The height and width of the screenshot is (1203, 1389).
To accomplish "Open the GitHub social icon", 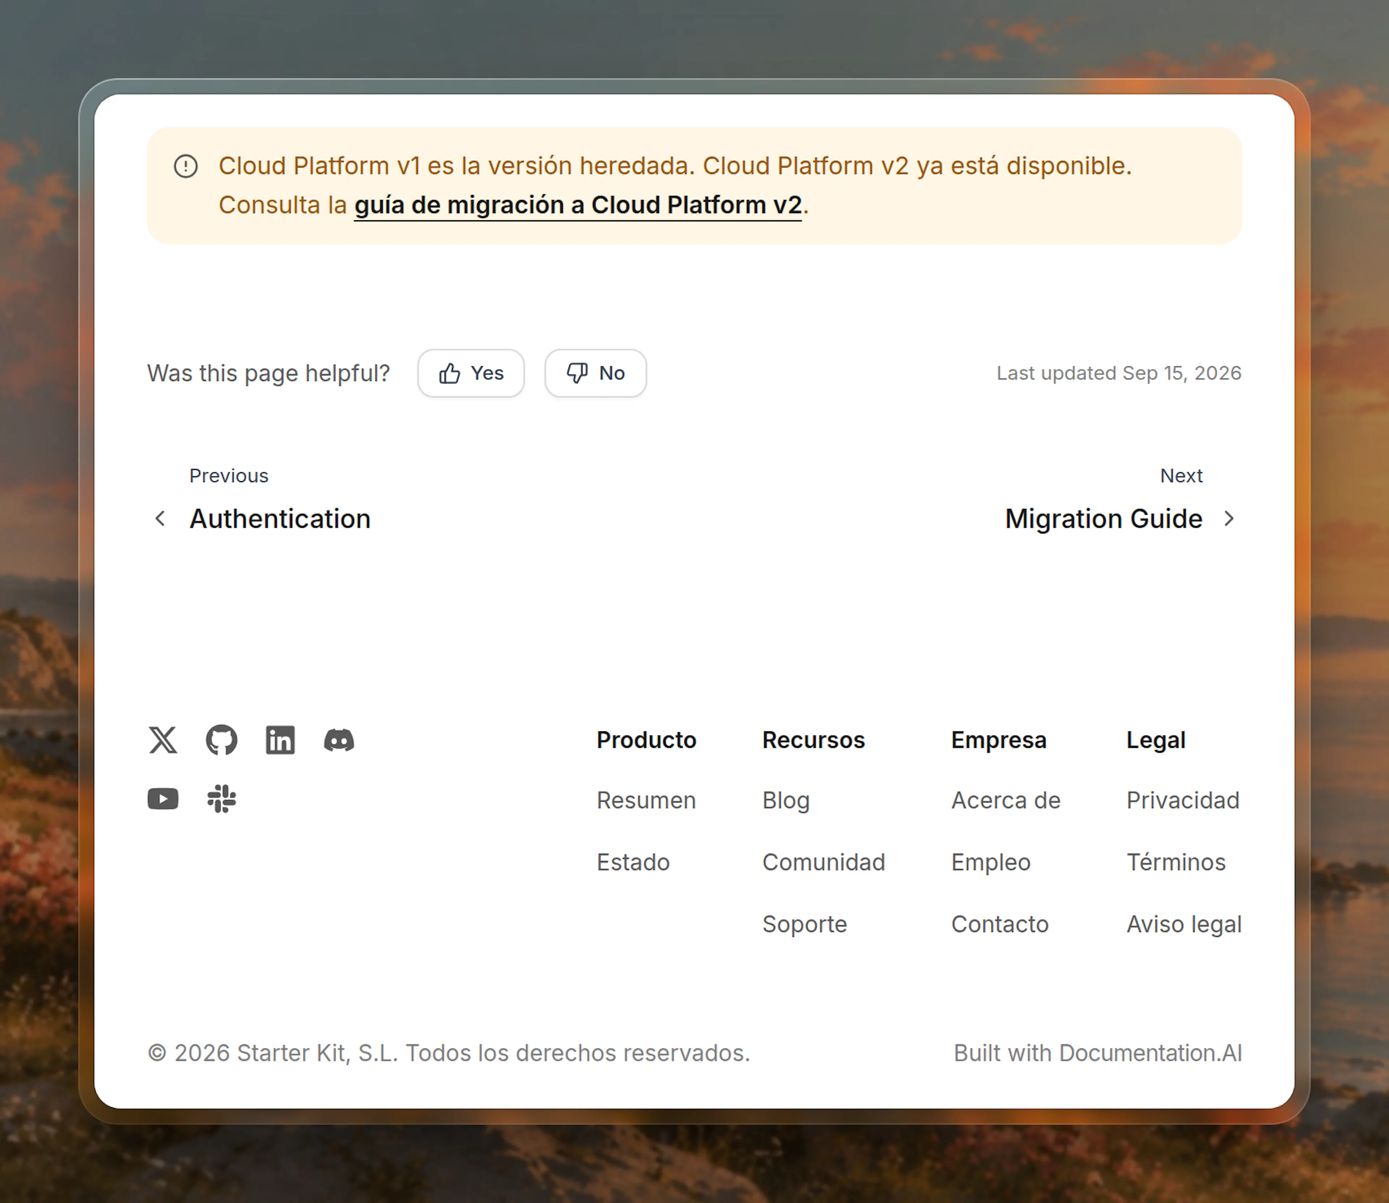I will (x=221, y=740).
